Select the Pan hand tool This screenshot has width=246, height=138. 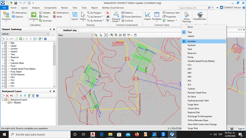pos(135,35)
